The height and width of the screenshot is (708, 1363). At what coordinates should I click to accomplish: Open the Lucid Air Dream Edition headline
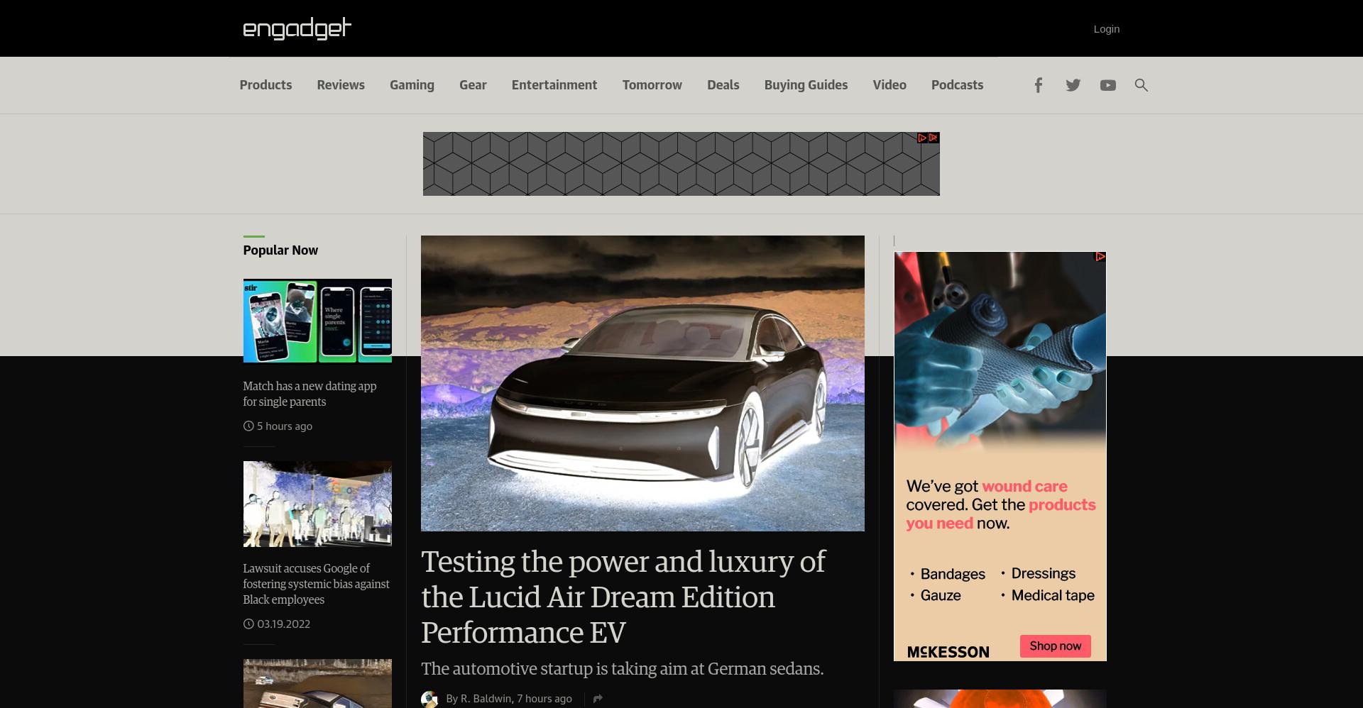click(x=623, y=597)
